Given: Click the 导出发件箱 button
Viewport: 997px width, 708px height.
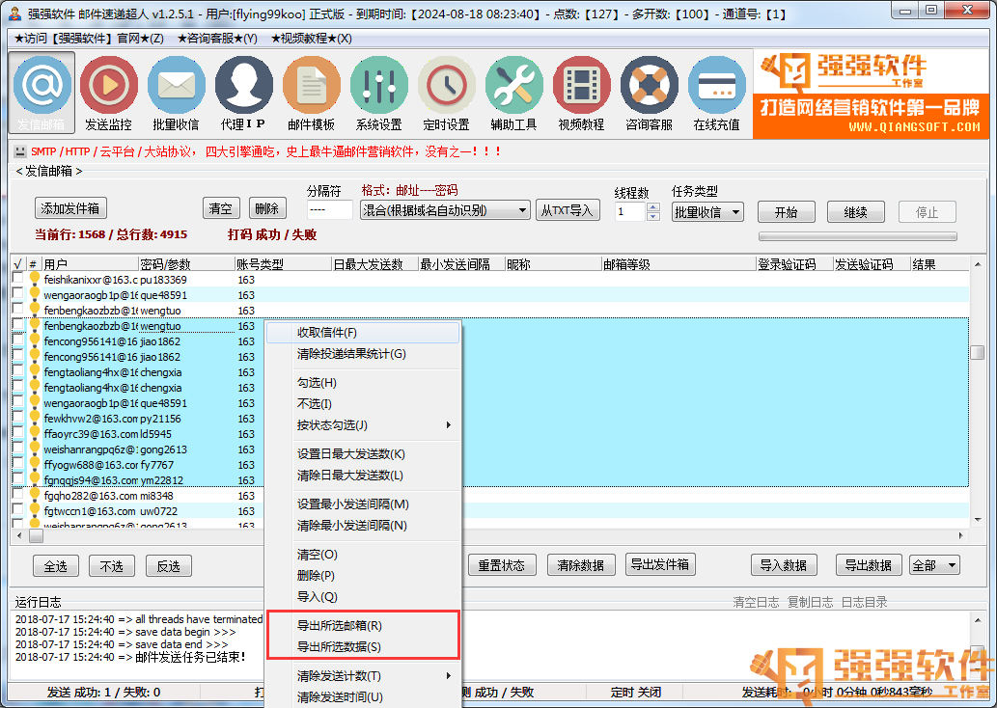Looking at the screenshot, I should pyautogui.click(x=660, y=564).
